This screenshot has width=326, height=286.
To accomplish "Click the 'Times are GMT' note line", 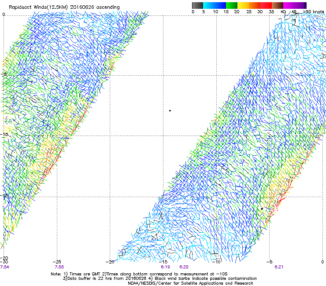I will tap(139, 274).
